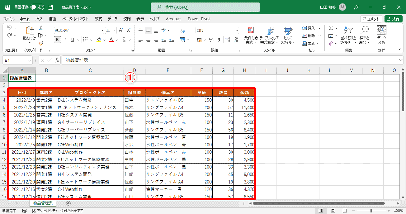The width and height of the screenshot is (406, 214).
Task: Click the Comments (コメント) button
Action: [x=371, y=19]
